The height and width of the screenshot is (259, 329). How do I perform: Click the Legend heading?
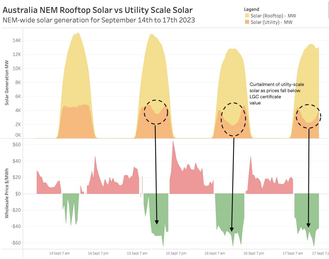click(x=251, y=9)
